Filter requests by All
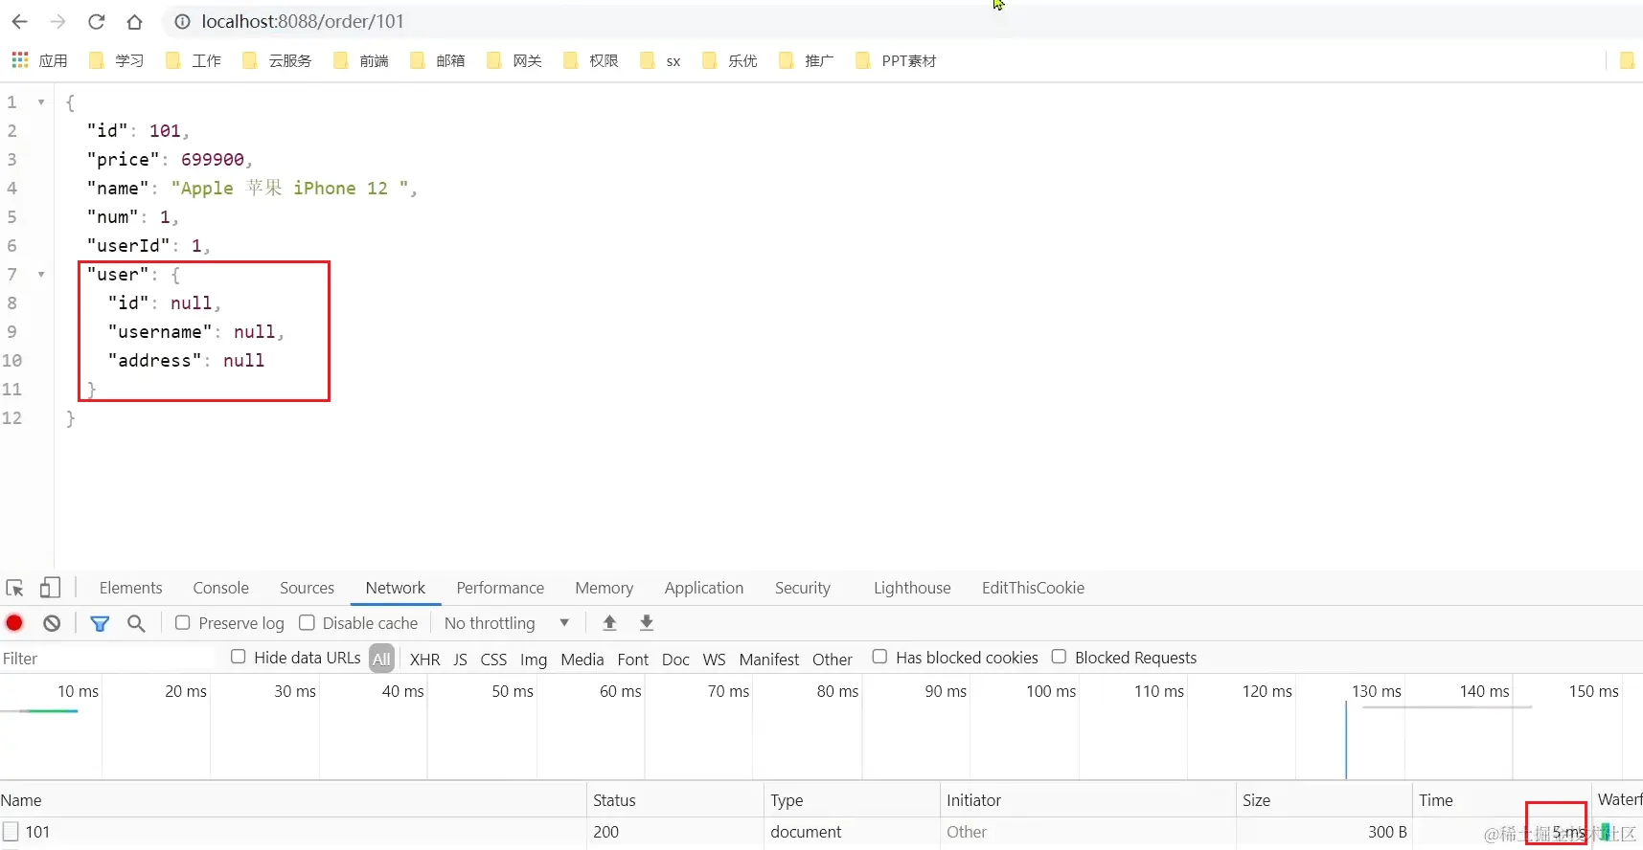 (x=381, y=659)
